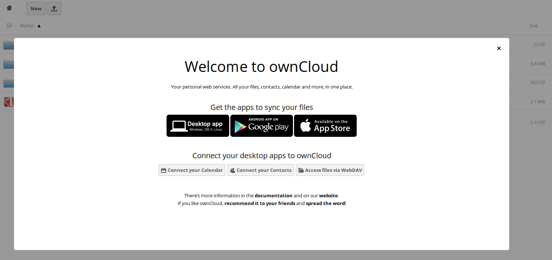Follow the recommend it to your friends link
This screenshot has width=552, height=260.
point(260,203)
